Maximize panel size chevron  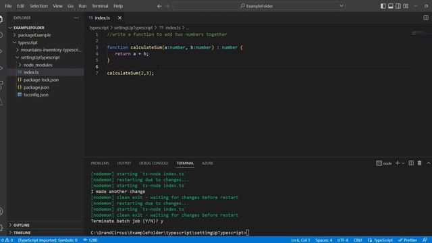click(428, 163)
